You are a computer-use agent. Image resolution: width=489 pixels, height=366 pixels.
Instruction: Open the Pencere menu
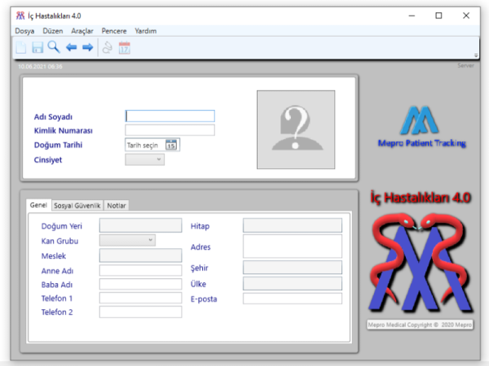114,31
